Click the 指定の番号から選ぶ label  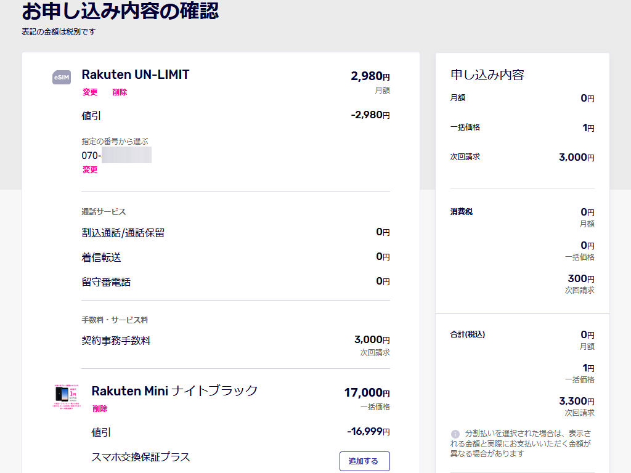[x=115, y=142]
